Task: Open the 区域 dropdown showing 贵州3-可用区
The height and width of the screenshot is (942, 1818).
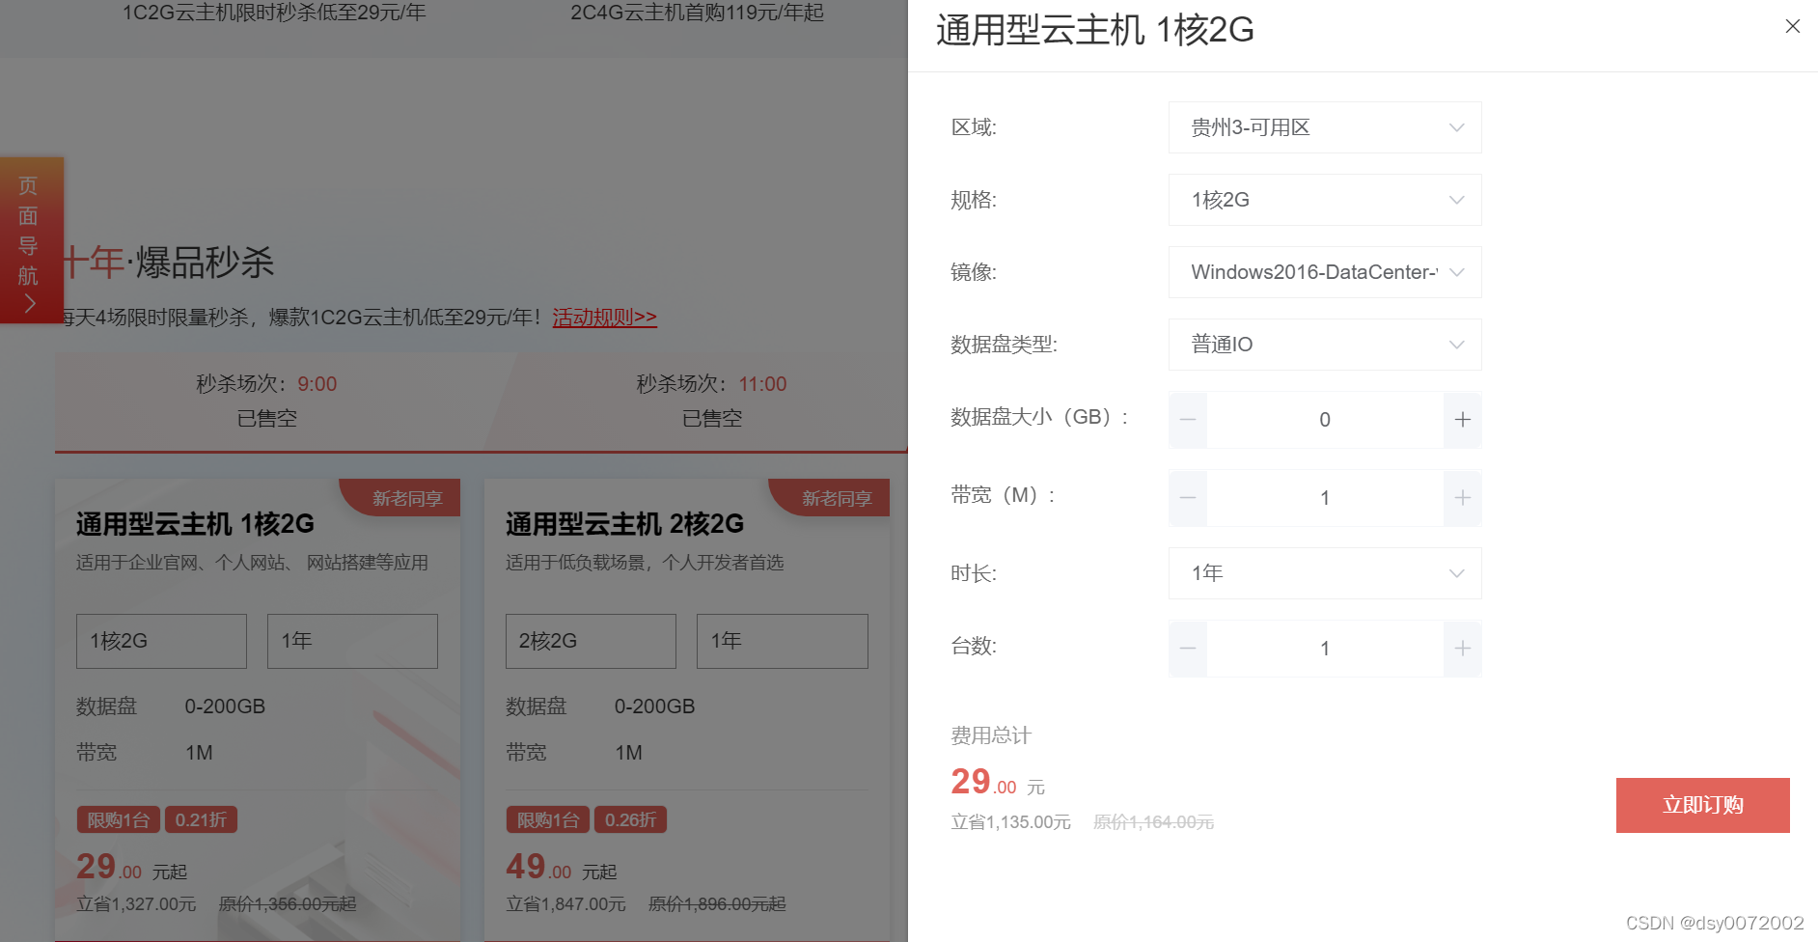Action: coord(1325,127)
